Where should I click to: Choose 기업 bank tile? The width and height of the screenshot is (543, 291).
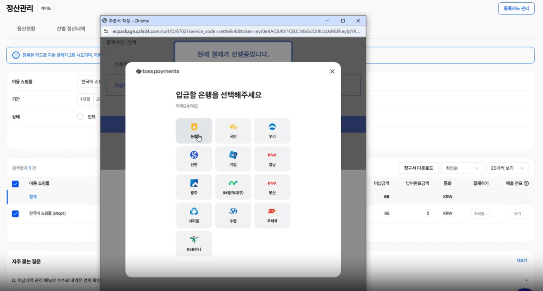233,159
